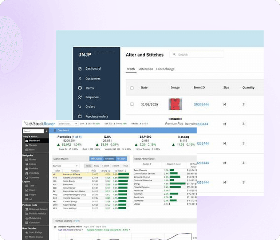Collapse the StockRover sidebar with the arrow toggle
Screen dimensions: 280x240
click(x=46, y=131)
